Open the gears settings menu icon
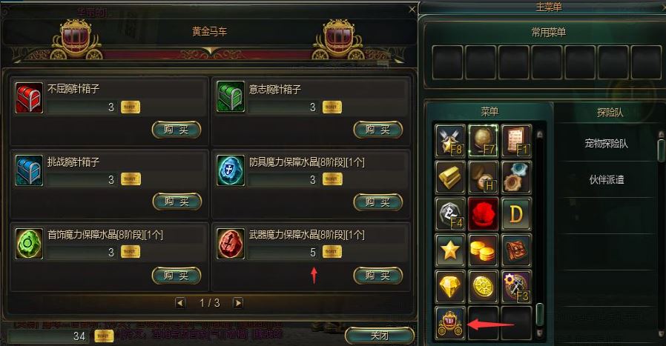The image size is (666, 346). click(516, 177)
